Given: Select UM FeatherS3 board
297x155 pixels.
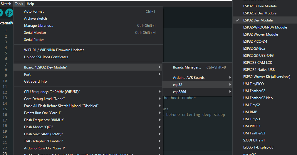Looking at the screenshot, I should 265,133.
